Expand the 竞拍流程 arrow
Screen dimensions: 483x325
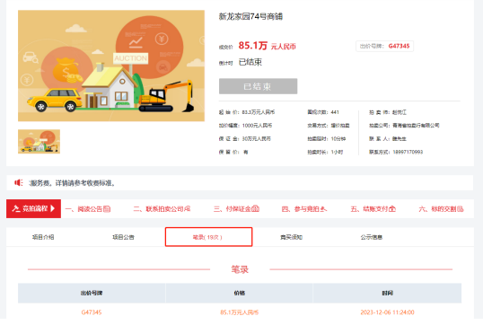[52, 208]
